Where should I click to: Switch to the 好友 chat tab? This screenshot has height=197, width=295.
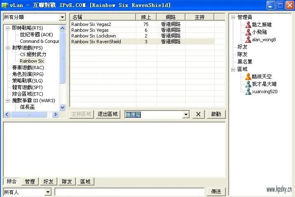coord(48,182)
